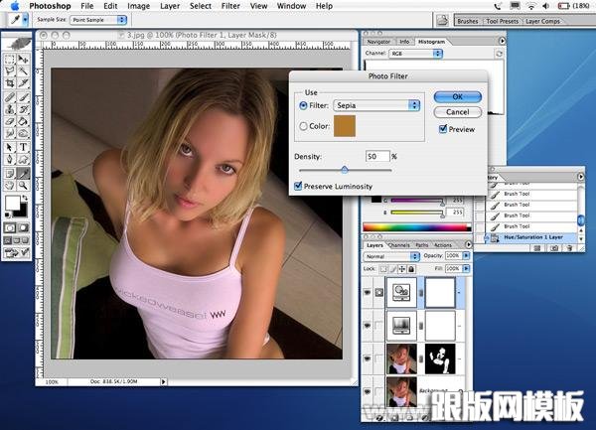Click the sepia color swatch
596x430 pixels.
pyautogui.click(x=345, y=126)
